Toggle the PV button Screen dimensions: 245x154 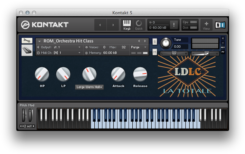223,52
